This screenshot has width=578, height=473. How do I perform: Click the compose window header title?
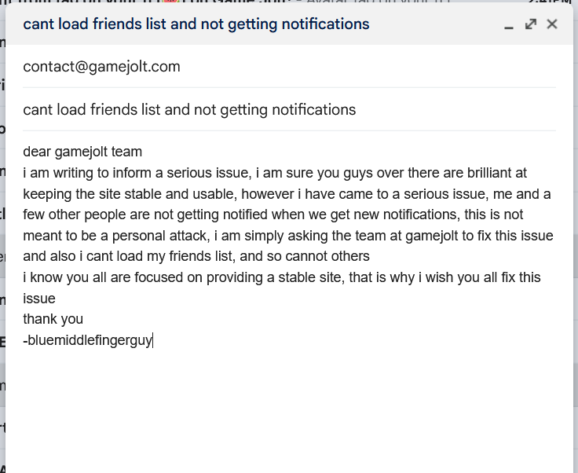tap(196, 24)
